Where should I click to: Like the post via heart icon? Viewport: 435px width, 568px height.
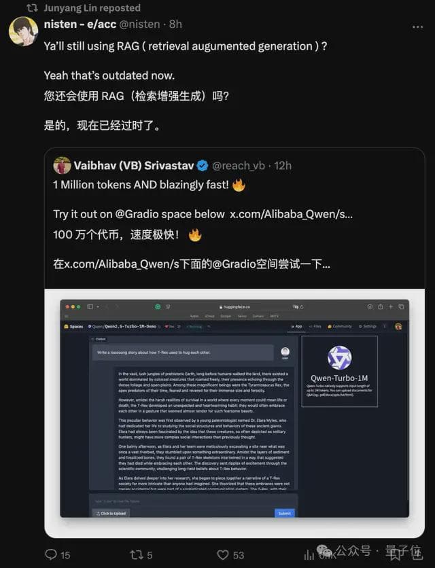coord(222,554)
